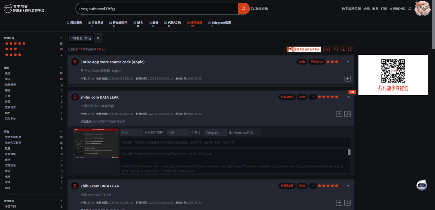Filter by the four-star data value row
This screenshot has width=435, height=210.
click(33, 55)
